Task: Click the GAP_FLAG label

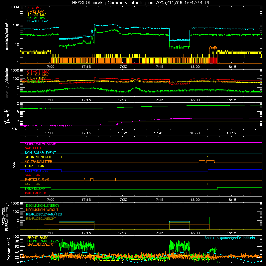Action: click(x=33, y=148)
